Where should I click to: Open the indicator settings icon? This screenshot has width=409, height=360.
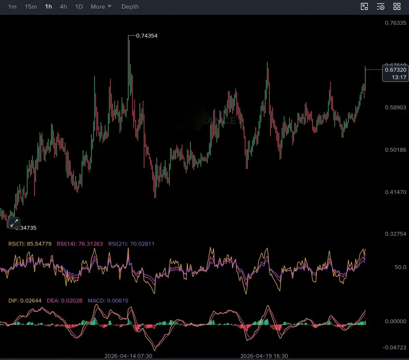(381, 6)
